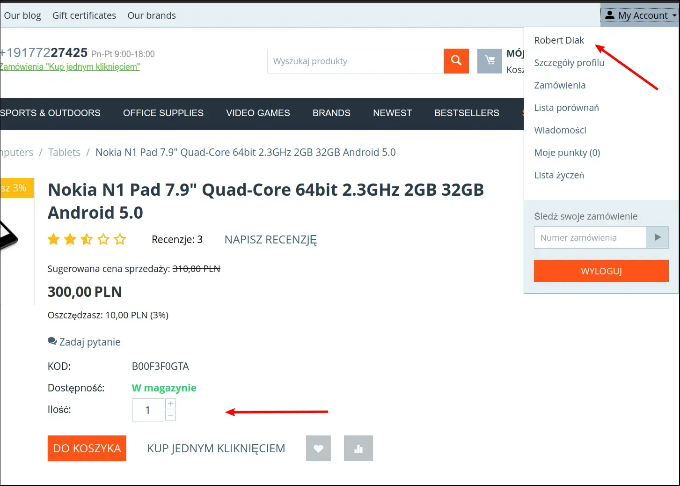Add product to comparison chart icon
Image resolution: width=680 pixels, height=486 pixels.
(358, 449)
